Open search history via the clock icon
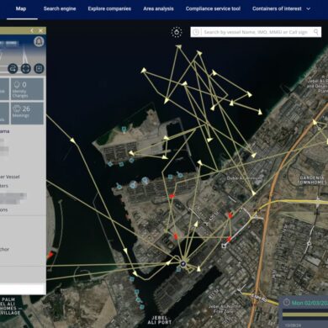The image size is (328, 328). [196, 32]
